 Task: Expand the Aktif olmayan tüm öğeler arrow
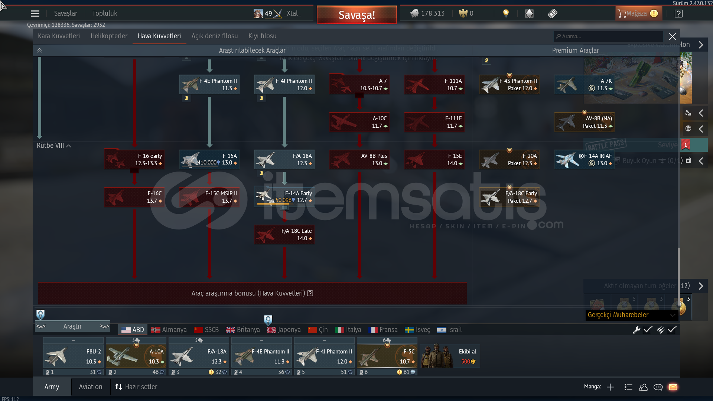[x=701, y=286]
